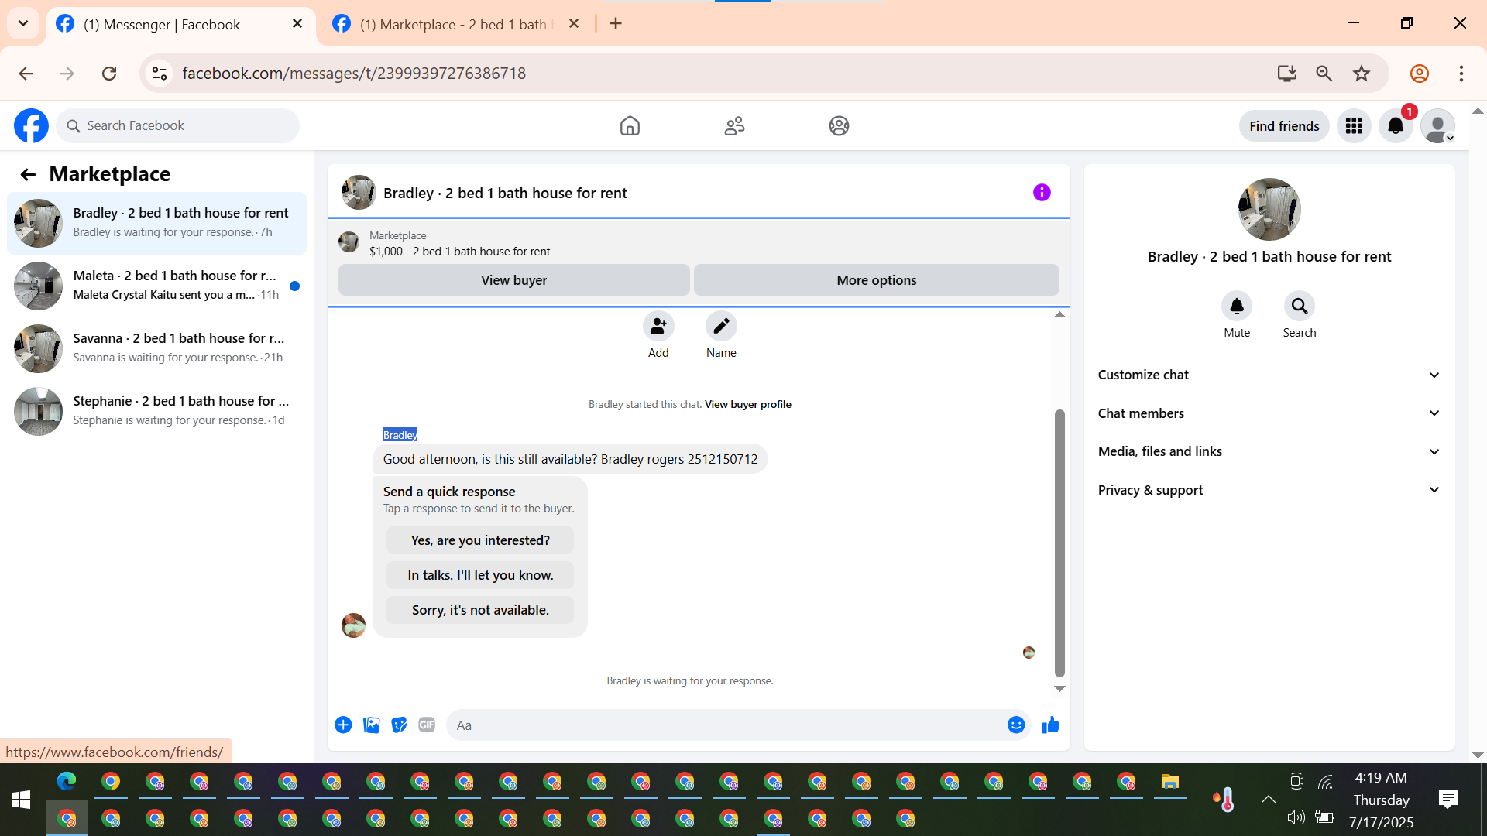Click the message input field
The height and width of the screenshot is (836, 1487).
coord(728,725)
